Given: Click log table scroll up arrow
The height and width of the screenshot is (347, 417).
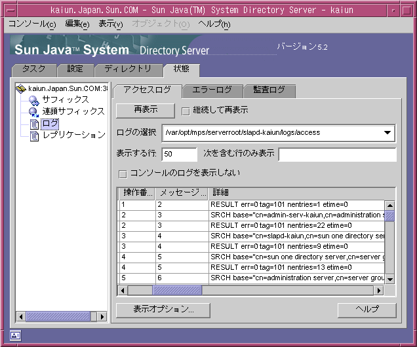Looking at the screenshot, I should [x=390, y=206].
